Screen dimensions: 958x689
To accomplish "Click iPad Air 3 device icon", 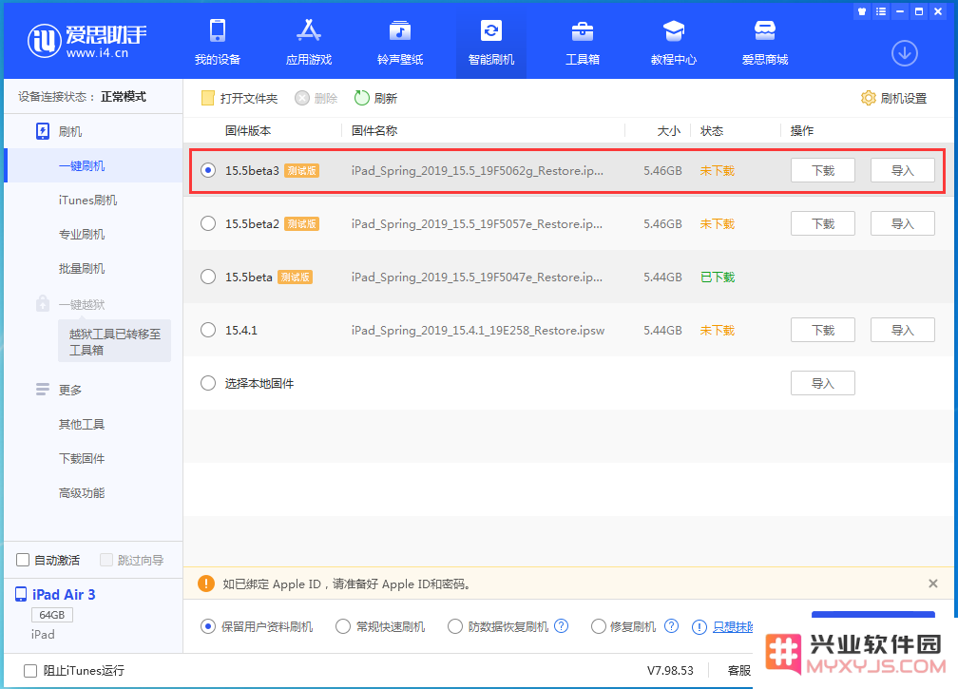I will (21, 594).
